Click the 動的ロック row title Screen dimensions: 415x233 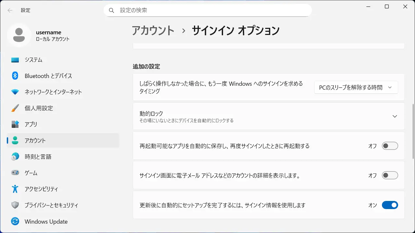click(151, 114)
